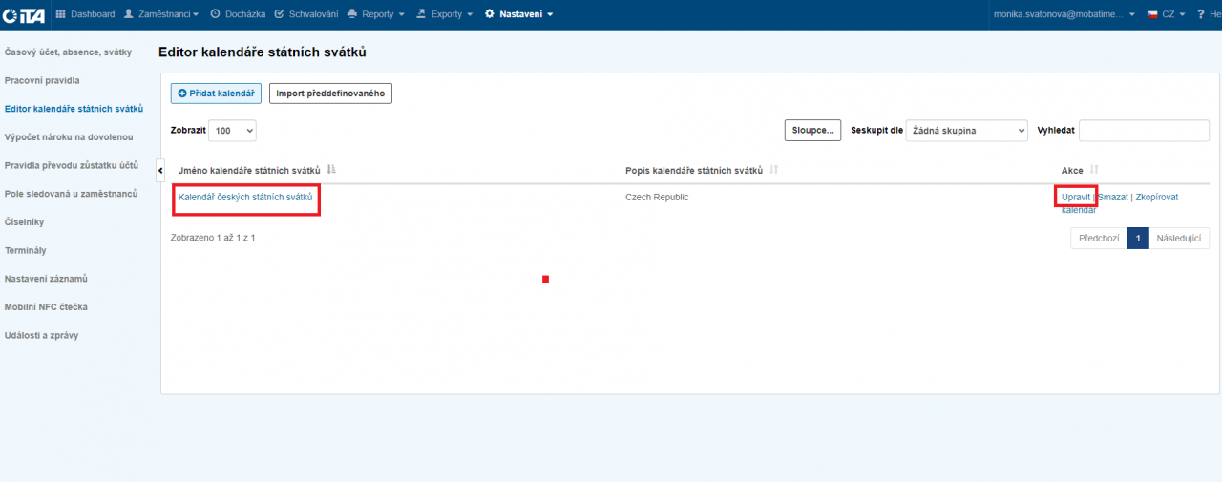Expand the Reporty dropdown menu
Image resolution: width=1222 pixels, height=482 pixels.
(376, 14)
